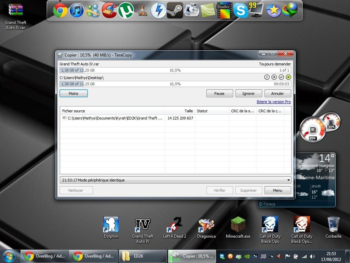Click the volume speaker tray icon
Screen dimensions: 350x263
click(x=312, y=256)
